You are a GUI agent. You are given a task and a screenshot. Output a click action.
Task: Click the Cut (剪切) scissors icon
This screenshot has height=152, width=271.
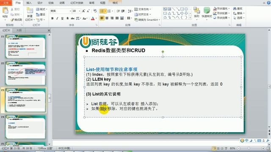click(12, 9)
